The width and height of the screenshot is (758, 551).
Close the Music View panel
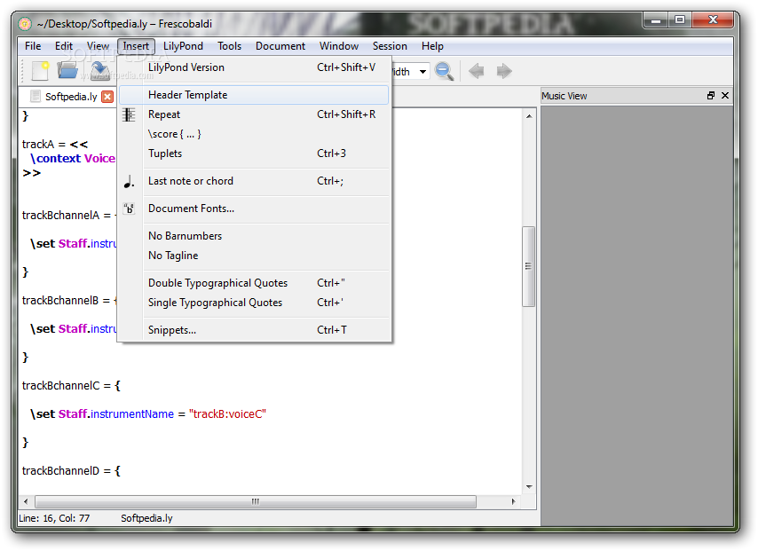click(x=725, y=96)
